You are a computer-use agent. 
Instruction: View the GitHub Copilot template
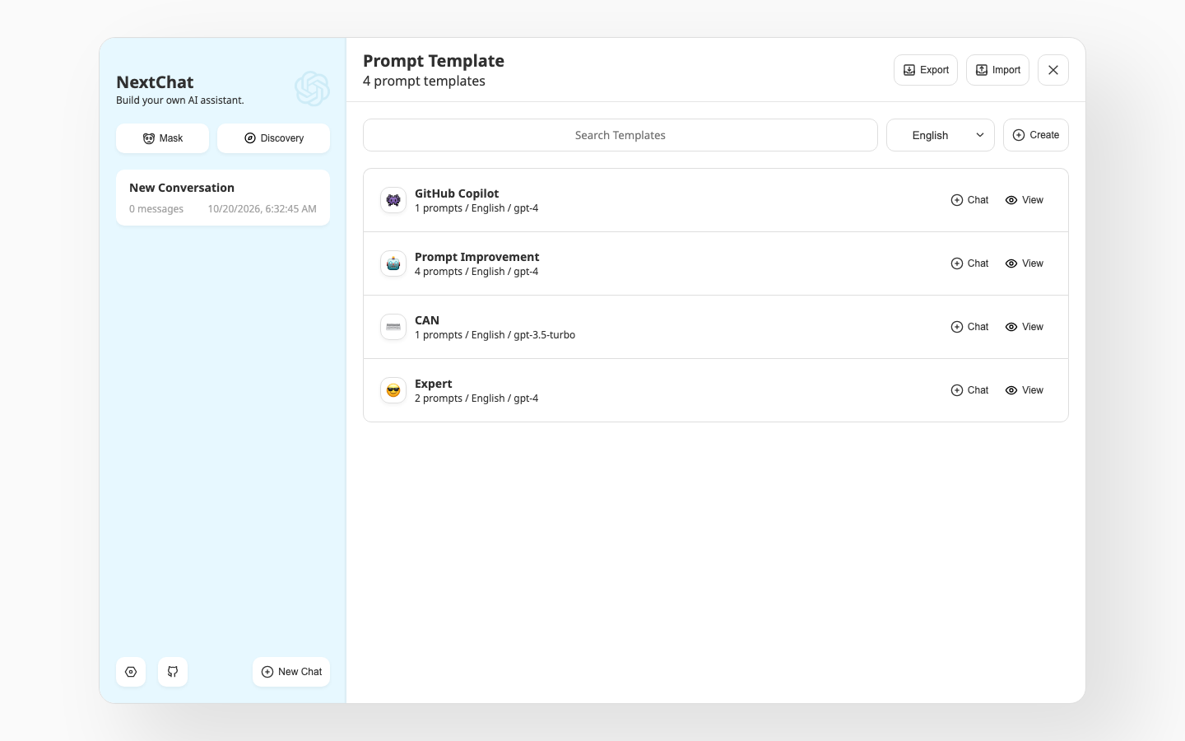click(x=1025, y=200)
